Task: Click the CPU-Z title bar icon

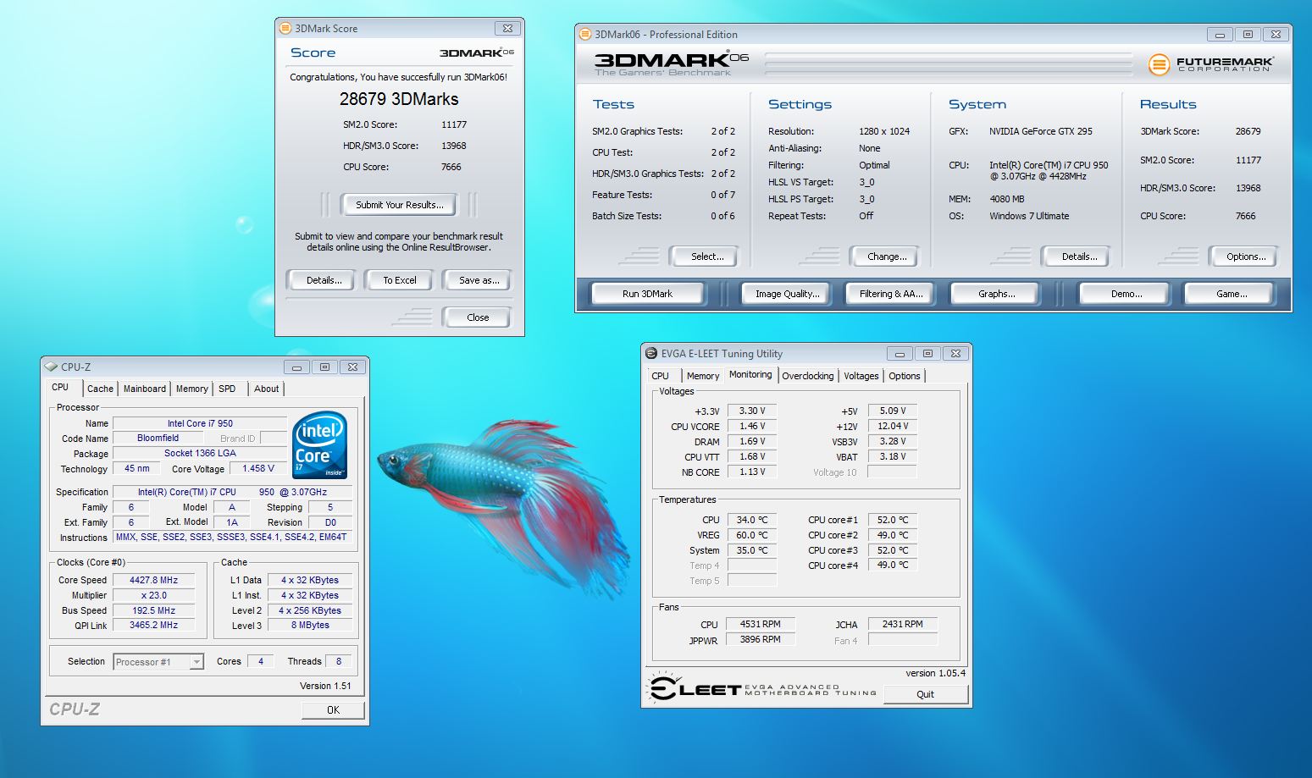Action: click(51, 367)
